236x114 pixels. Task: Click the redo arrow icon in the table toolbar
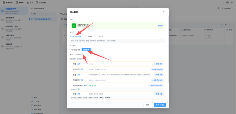tap(229, 24)
